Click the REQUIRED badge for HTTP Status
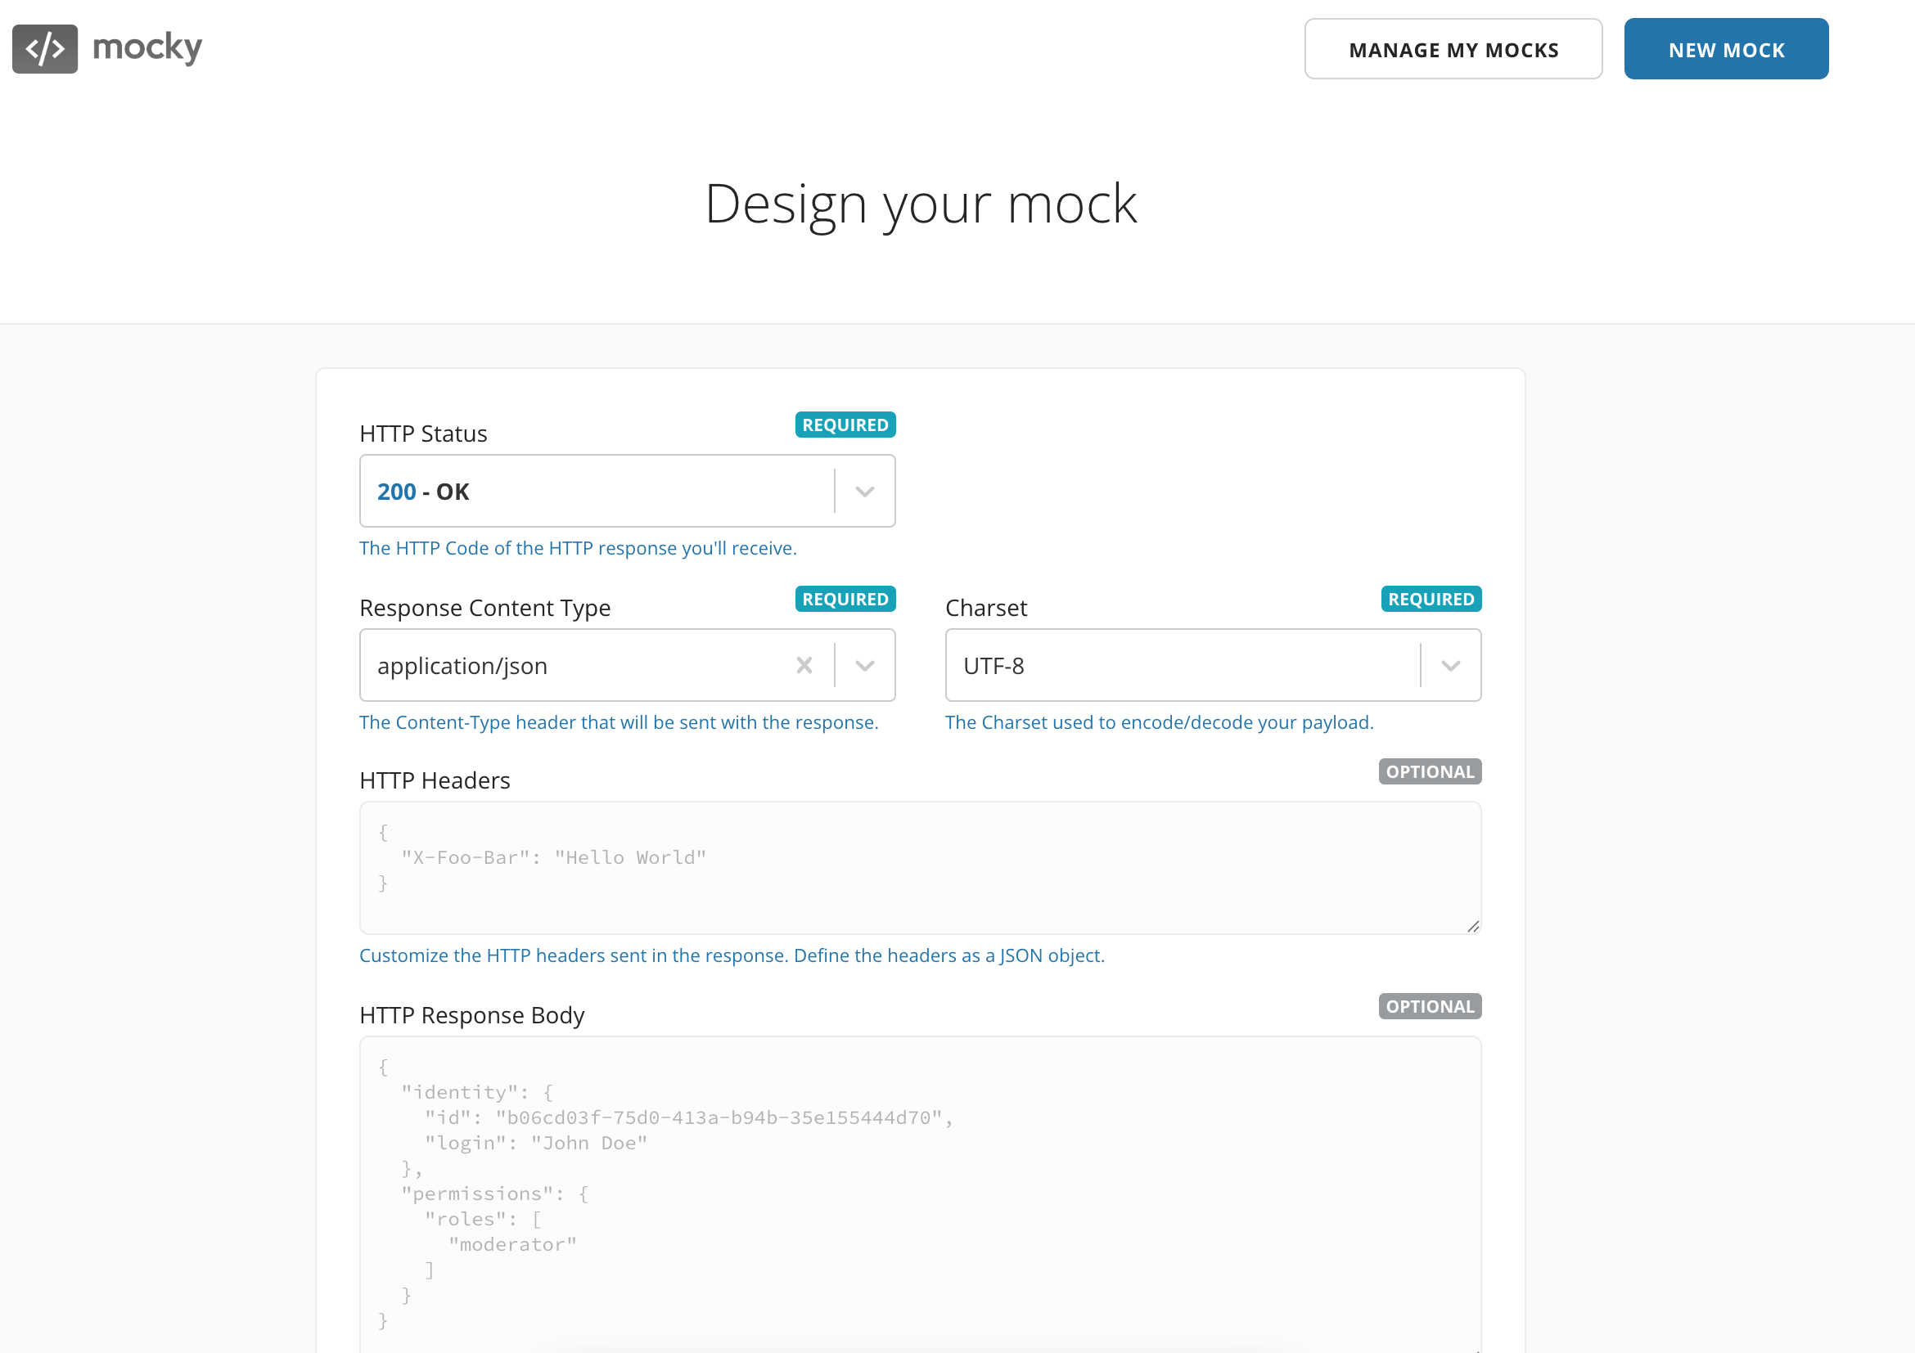Image resolution: width=1915 pixels, height=1353 pixels. [x=845, y=425]
